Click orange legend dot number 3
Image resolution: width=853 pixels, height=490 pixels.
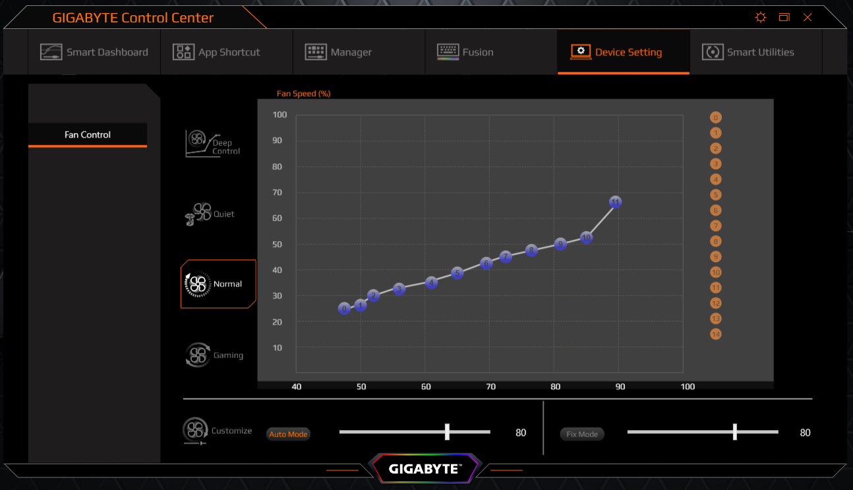coord(716,164)
